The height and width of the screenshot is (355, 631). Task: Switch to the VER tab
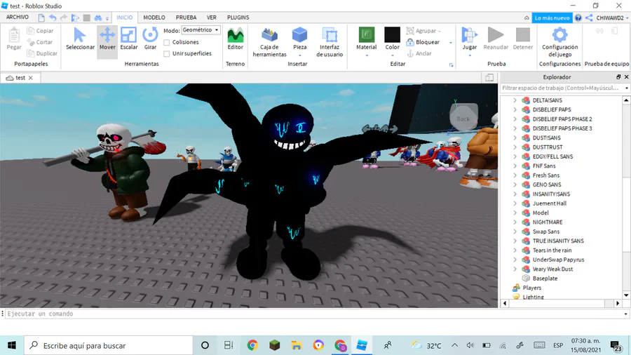coord(212,18)
